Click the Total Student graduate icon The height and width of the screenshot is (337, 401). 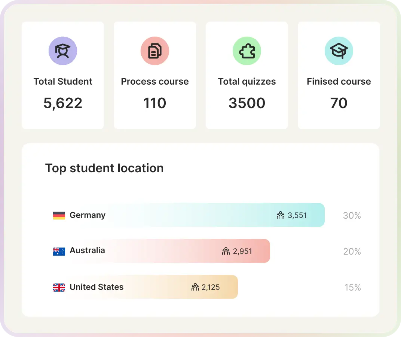pos(63,51)
